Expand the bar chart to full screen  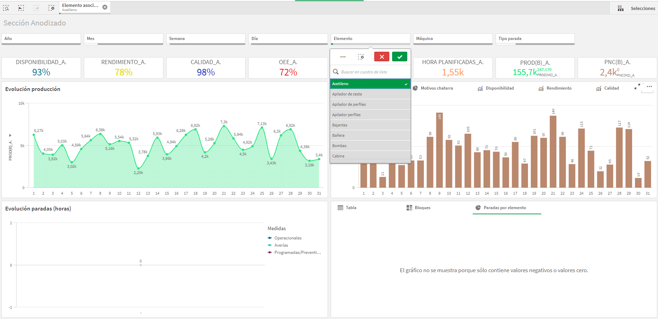[637, 86]
